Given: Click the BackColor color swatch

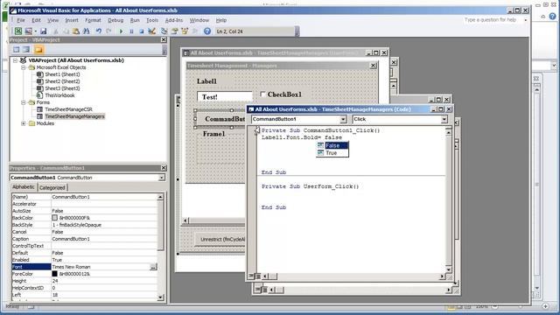Looking at the screenshot, I should coord(54,218).
